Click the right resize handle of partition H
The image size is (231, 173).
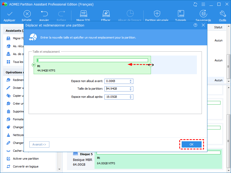151,65
